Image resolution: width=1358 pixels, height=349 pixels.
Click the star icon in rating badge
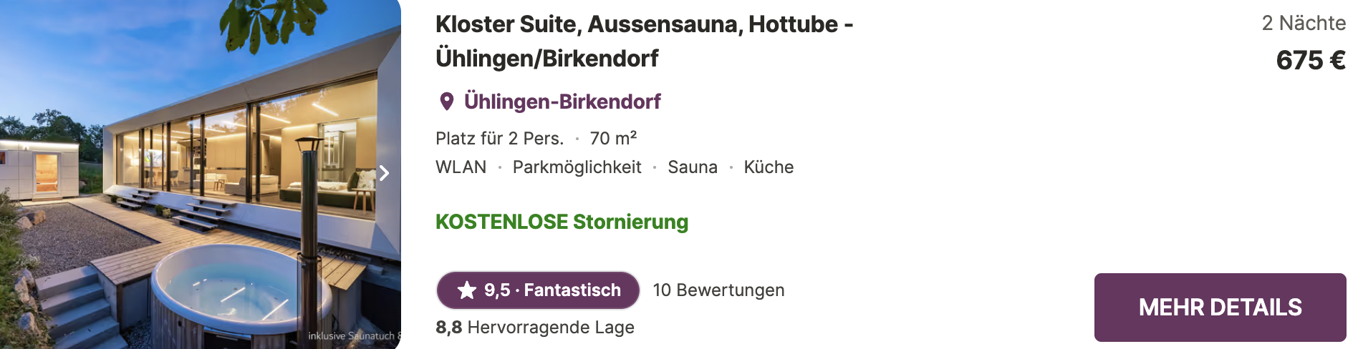tap(467, 290)
